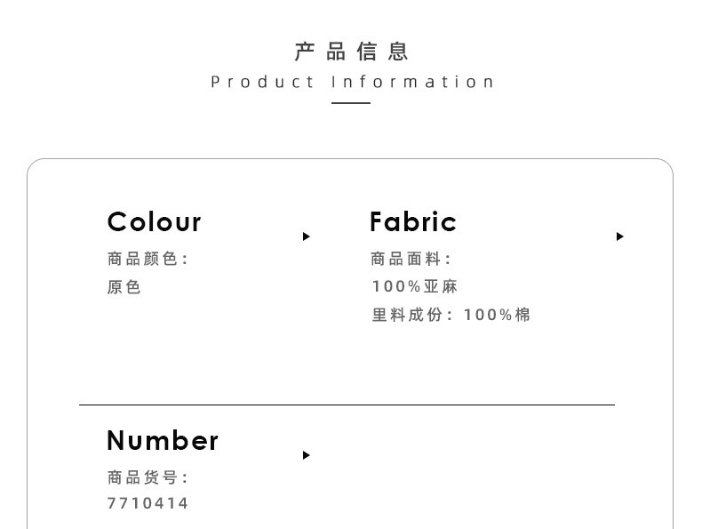
Task: Click the Fabric section heading
Action: [412, 221]
